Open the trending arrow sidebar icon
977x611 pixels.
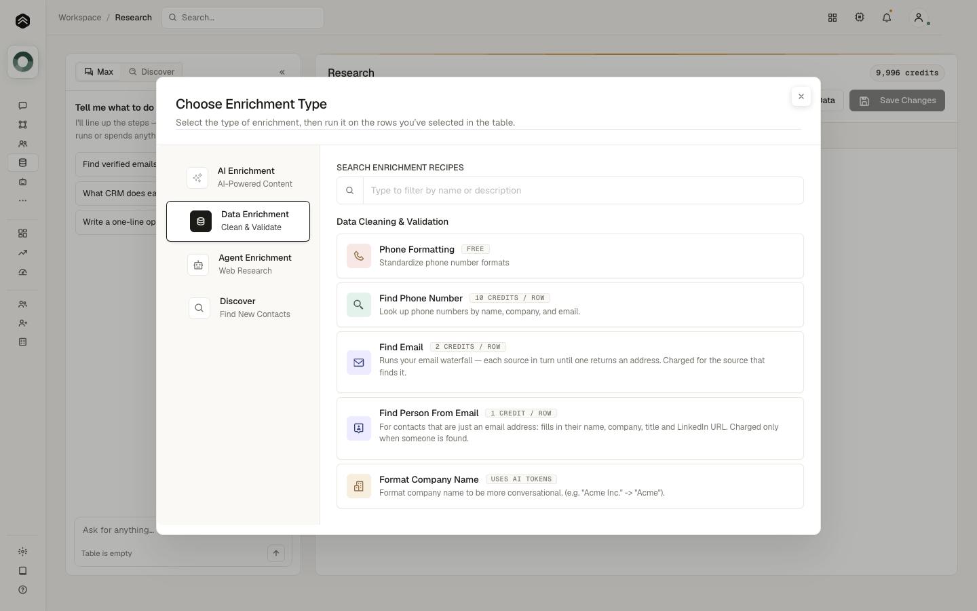pyautogui.click(x=22, y=253)
